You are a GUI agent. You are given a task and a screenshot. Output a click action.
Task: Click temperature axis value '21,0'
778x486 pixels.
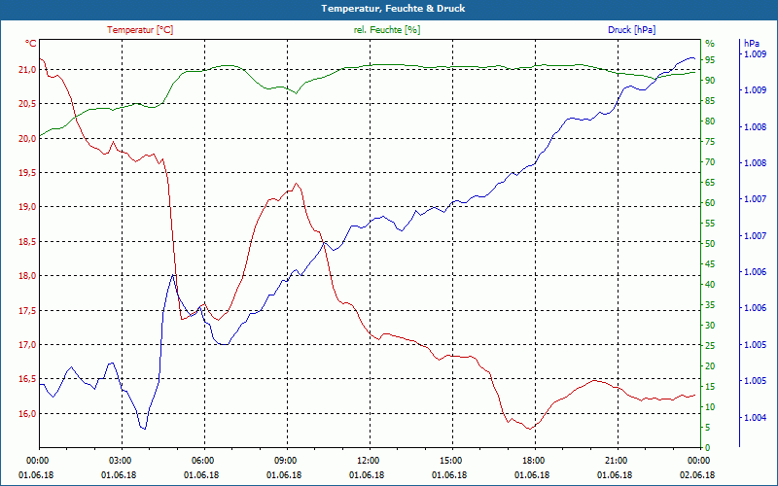pos(27,70)
